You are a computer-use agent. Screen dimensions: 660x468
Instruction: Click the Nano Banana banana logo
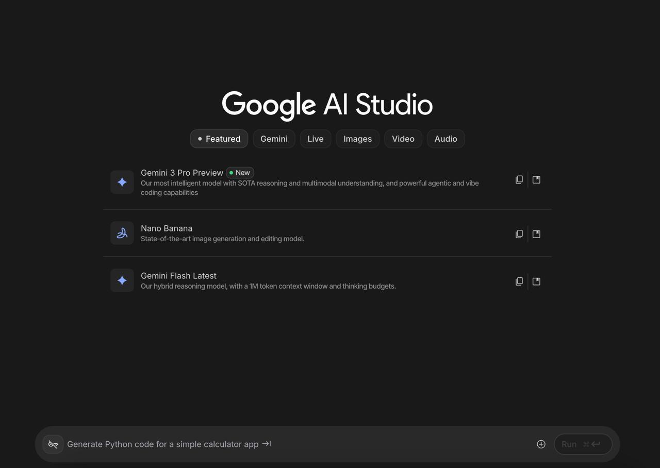(x=122, y=233)
